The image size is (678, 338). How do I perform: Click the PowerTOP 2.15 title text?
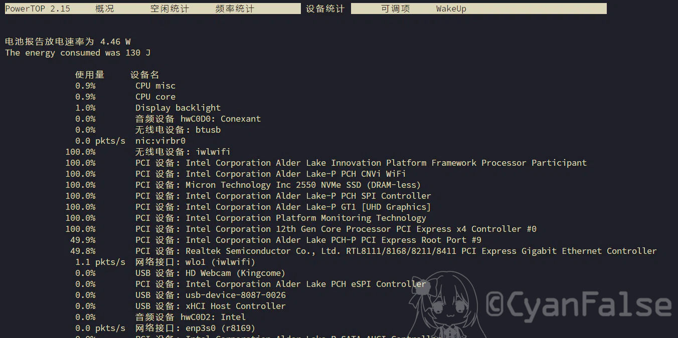(38, 9)
